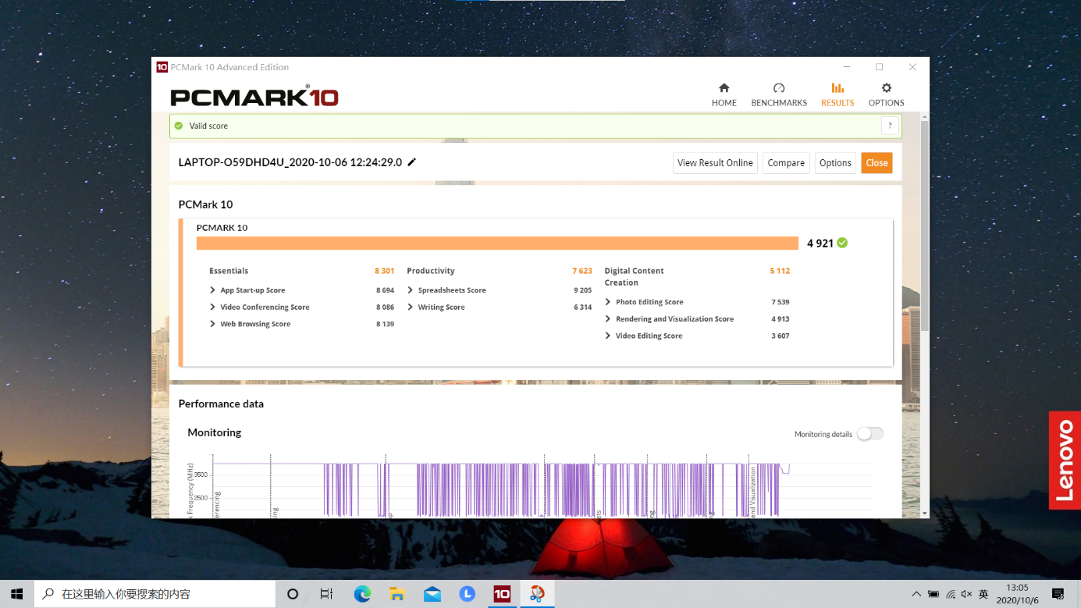Select the RESULTS tab
The height and width of the screenshot is (608, 1081).
click(837, 94)
